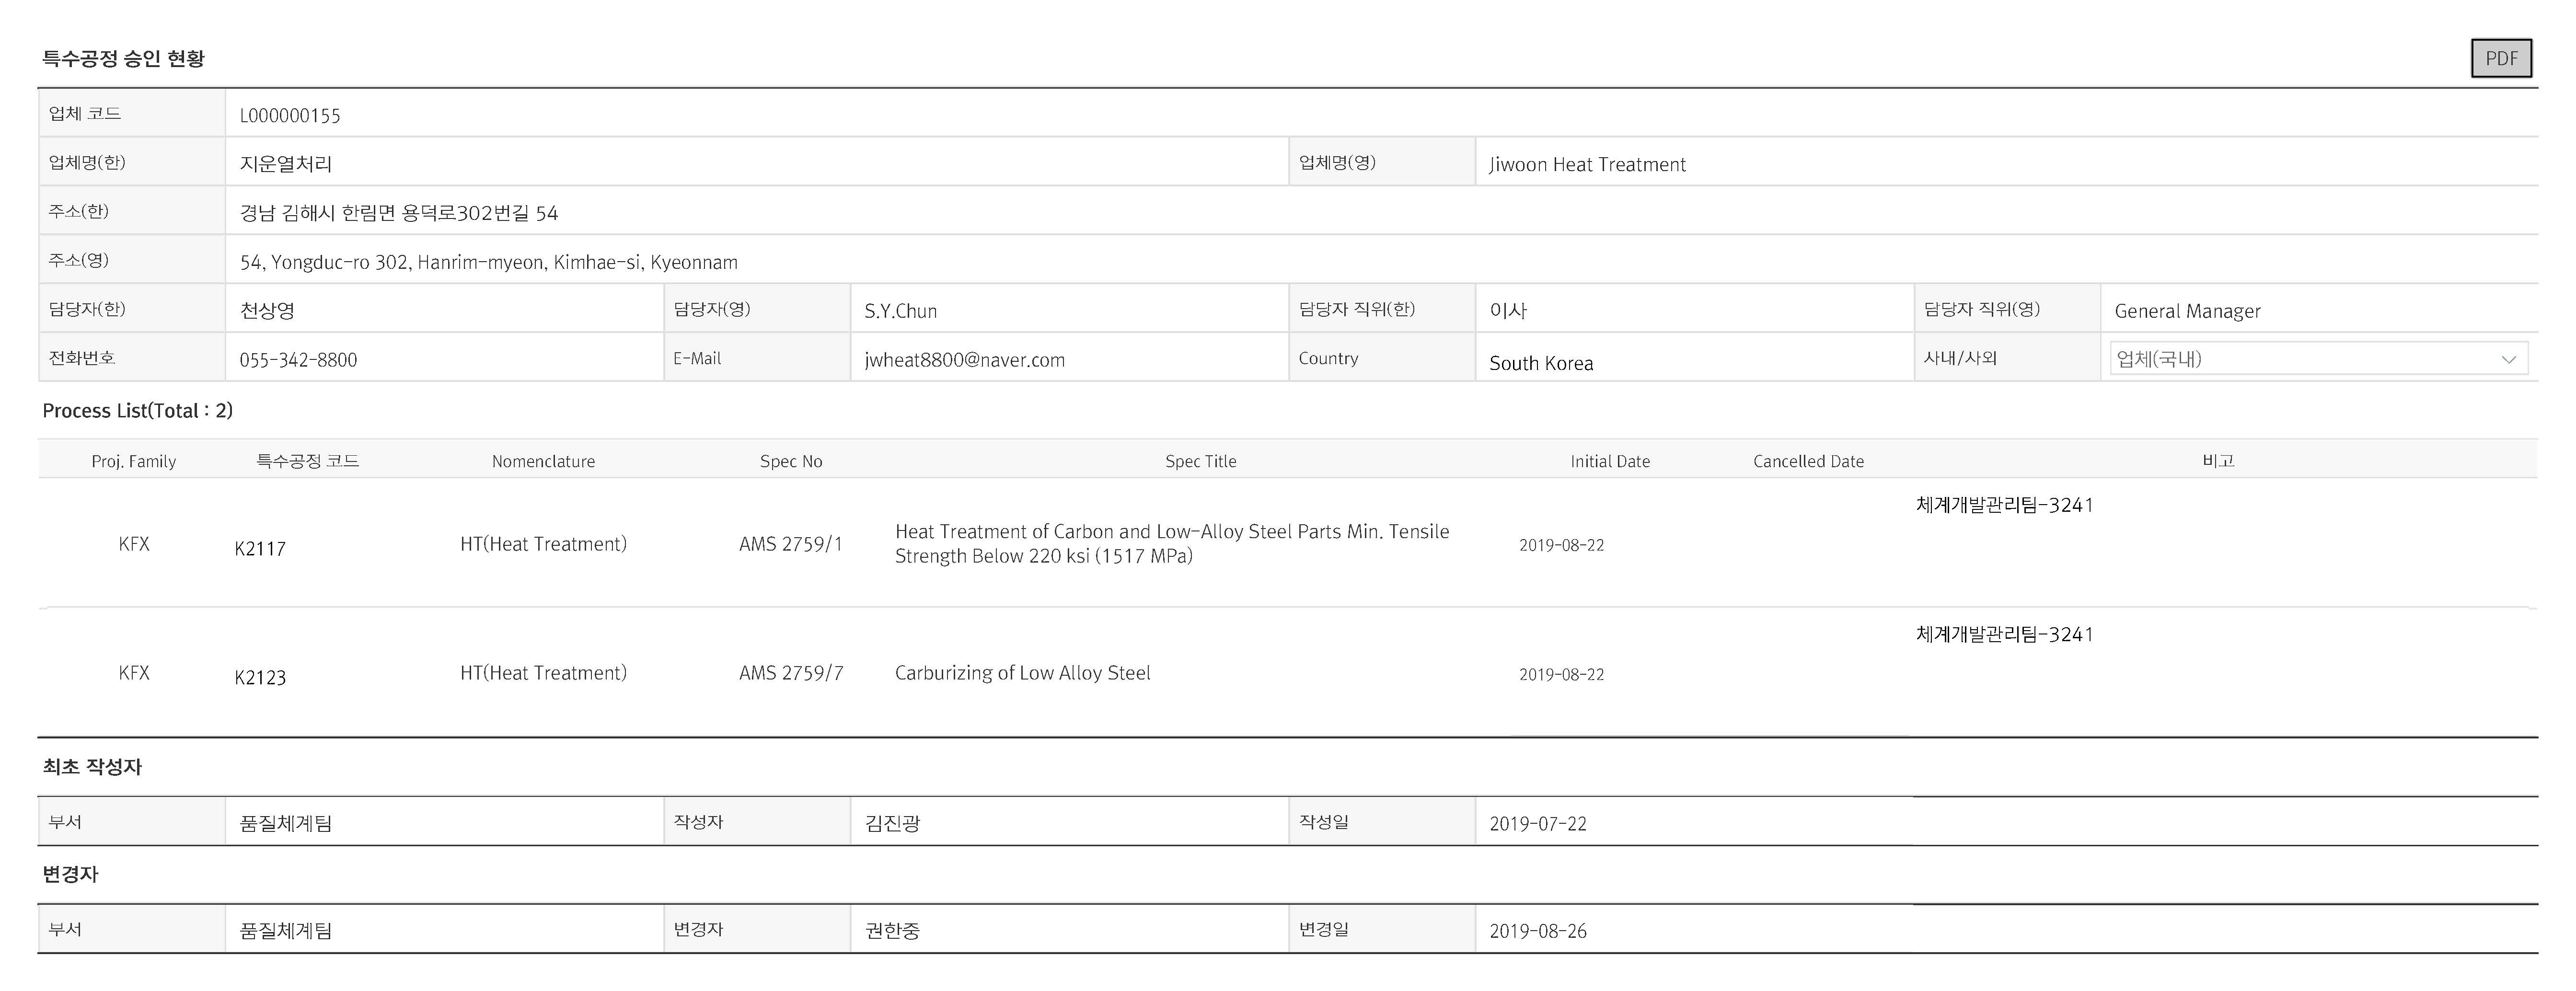Click the phone number 055-342-8800 field
This screenshot has width=2576, height=991.
(298, 360)
